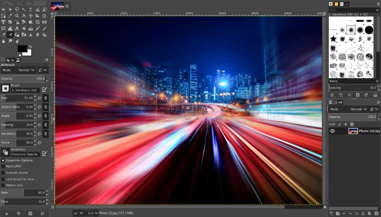
Task: Open the Basic brush tag dropdown
Action: (x=354, y=81)
